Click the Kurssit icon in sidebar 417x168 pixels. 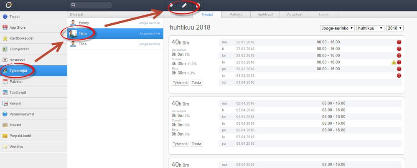click(x=5, y=104)
